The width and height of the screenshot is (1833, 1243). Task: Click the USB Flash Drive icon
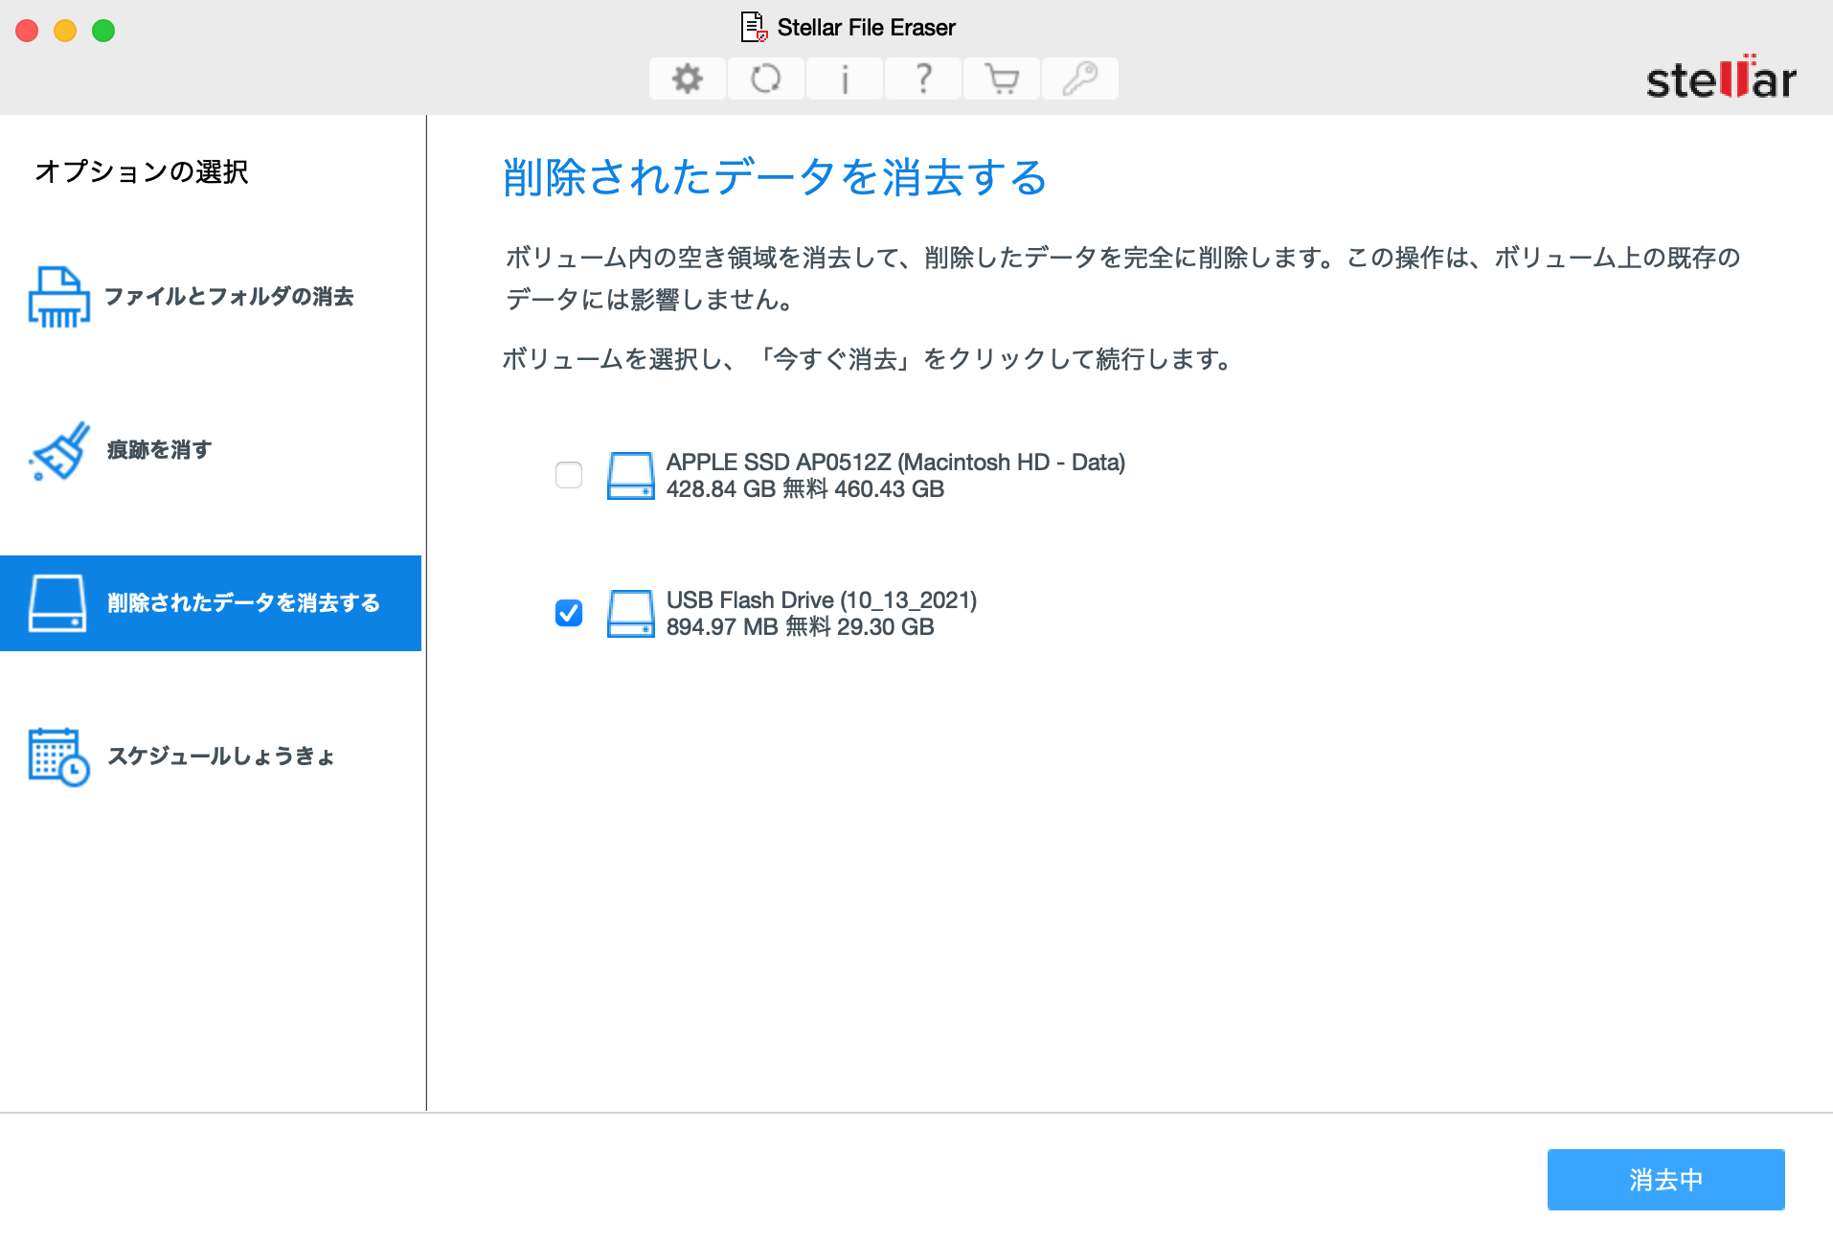pos(630,614)
